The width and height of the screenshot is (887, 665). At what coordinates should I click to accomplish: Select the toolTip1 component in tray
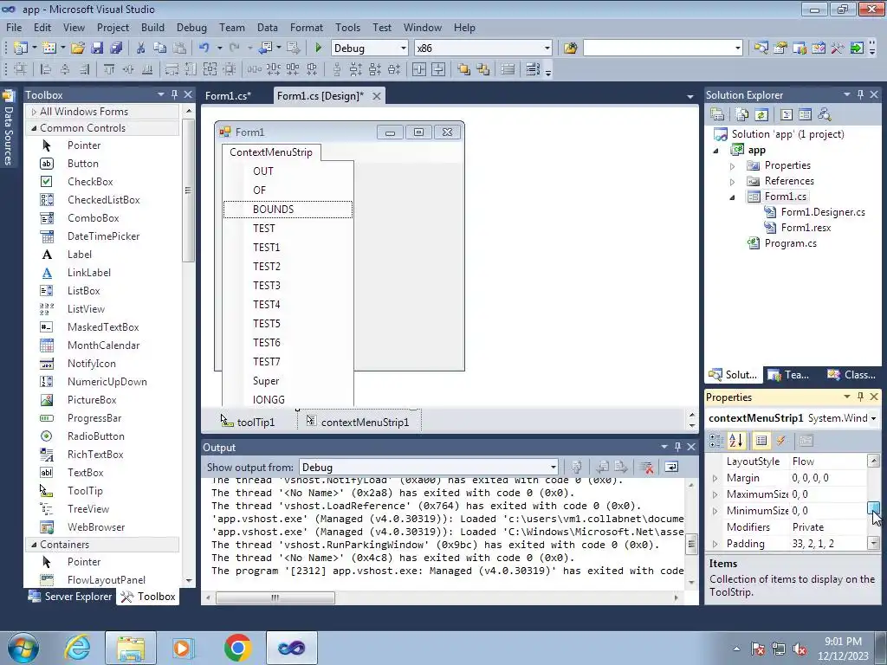248,422
